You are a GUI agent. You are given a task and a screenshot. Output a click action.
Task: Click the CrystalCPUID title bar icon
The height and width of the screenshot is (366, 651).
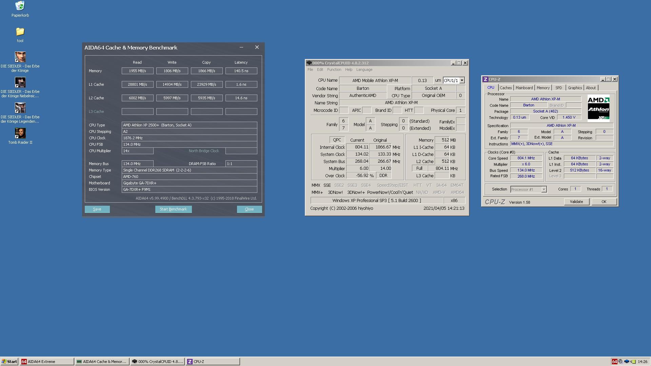pos(309,63)
